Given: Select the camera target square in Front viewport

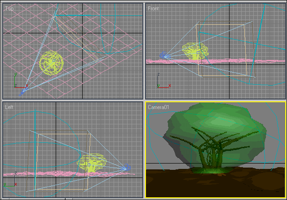Looking at the screenshot, I should pos(198,53).
